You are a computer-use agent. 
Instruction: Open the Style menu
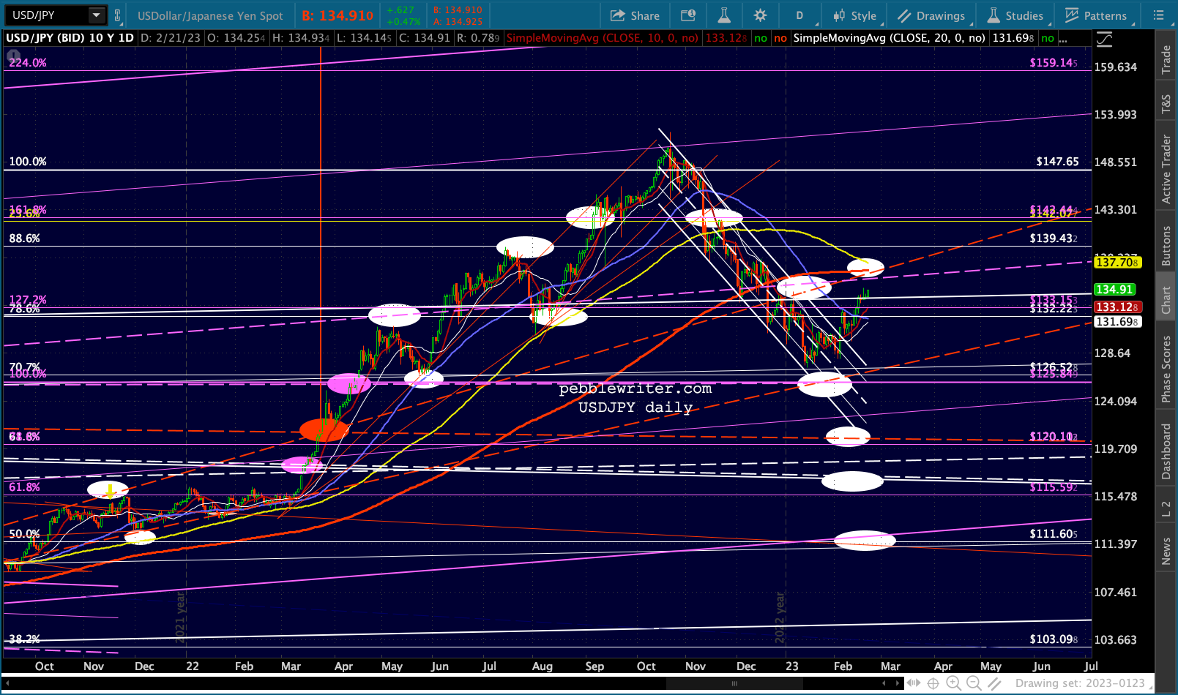point(855,15)
